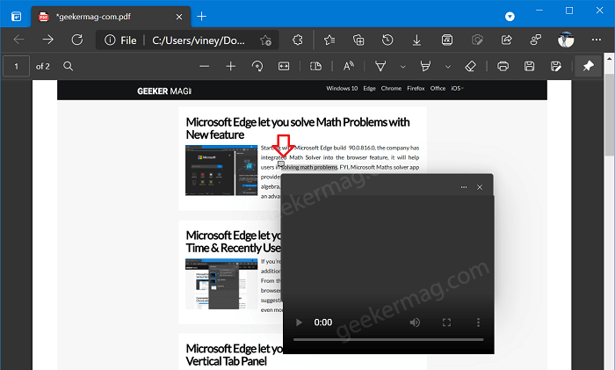
Task: Open the Extensions puzzle icon
Action: pos(298,40)
